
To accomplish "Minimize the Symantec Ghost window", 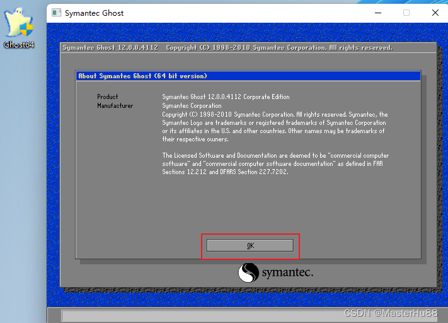I will [x=378, y=13].
